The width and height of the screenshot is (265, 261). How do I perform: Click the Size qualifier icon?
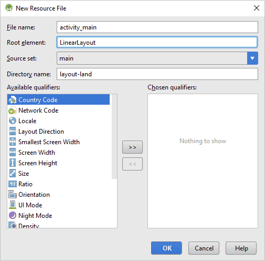pos(12,174)
